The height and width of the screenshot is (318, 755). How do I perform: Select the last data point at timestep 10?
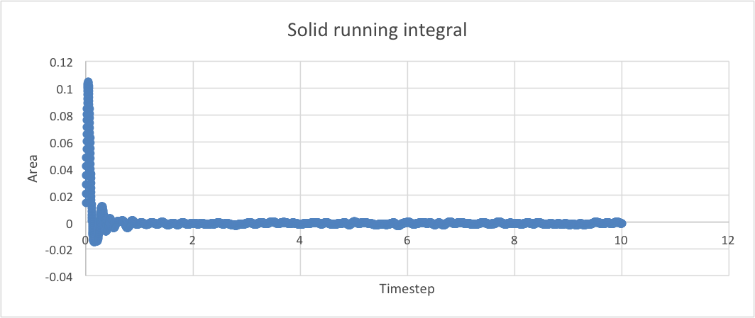tap(621, 223)
